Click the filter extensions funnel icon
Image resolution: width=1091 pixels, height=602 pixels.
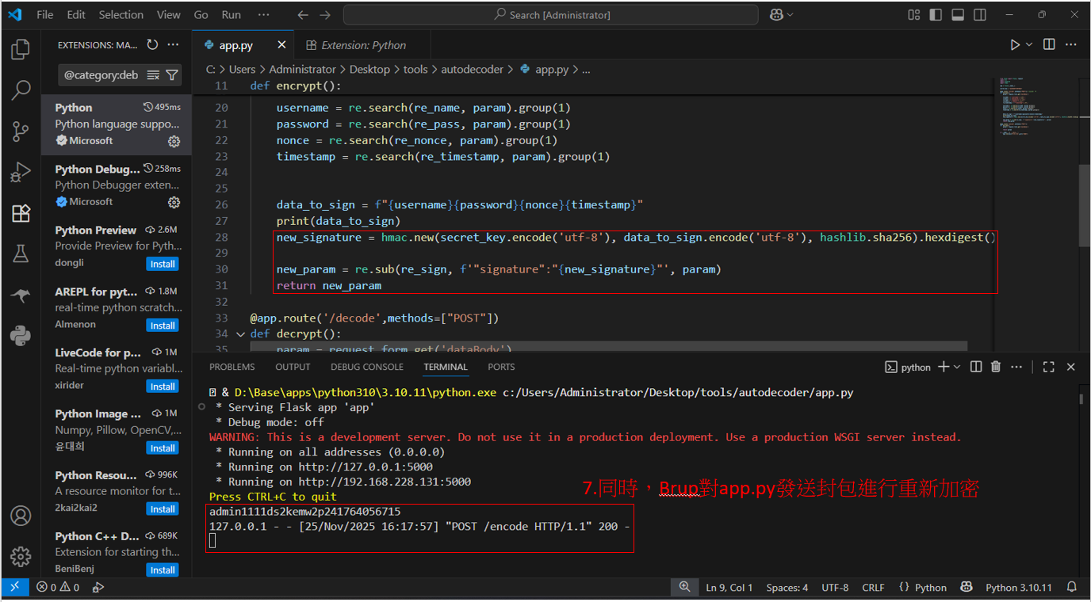172,75
